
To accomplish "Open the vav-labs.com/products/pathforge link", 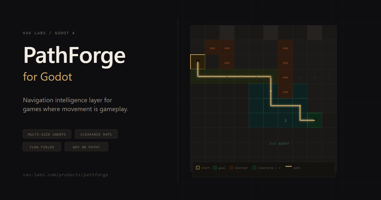I will click(x=66, y=175).
